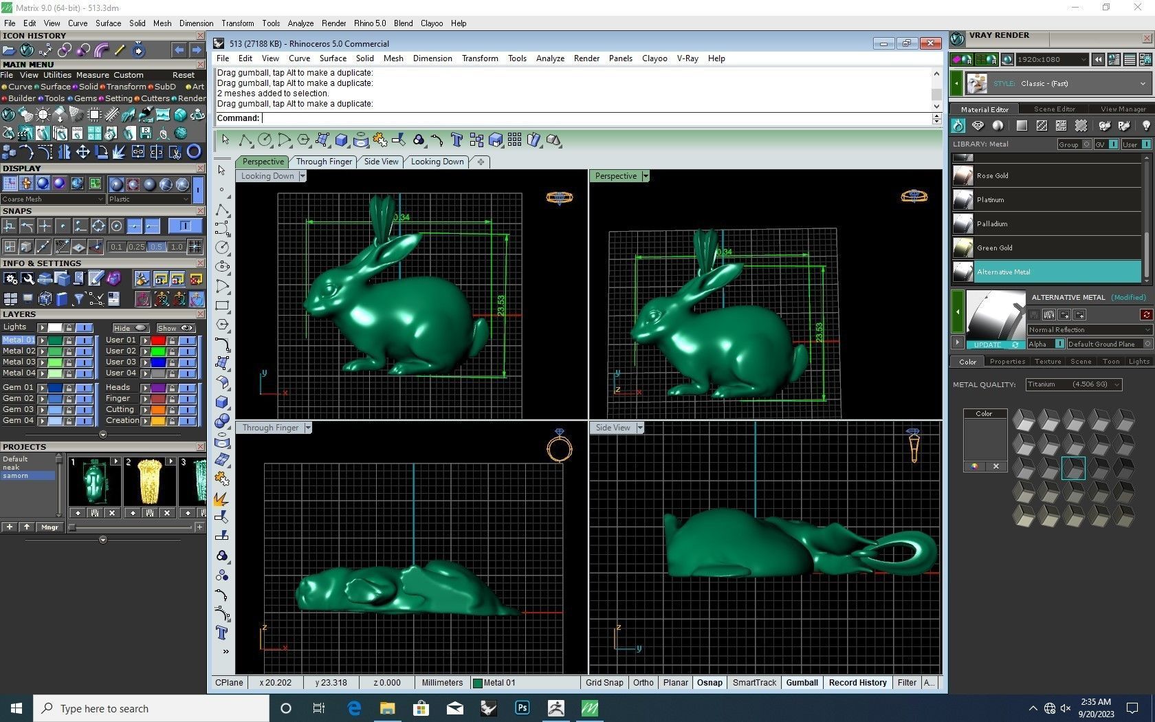Click the Show button in Layers panel
The height and width of the screenshot is (722, 1155).
175,328
